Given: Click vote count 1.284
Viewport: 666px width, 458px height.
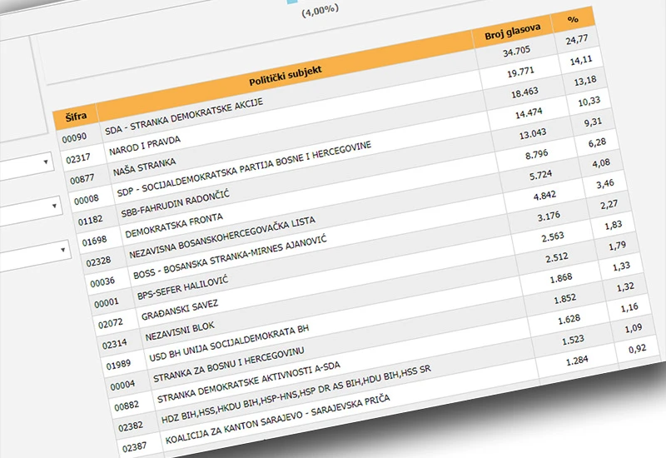Looking at the screenshot, I should 577,361.
